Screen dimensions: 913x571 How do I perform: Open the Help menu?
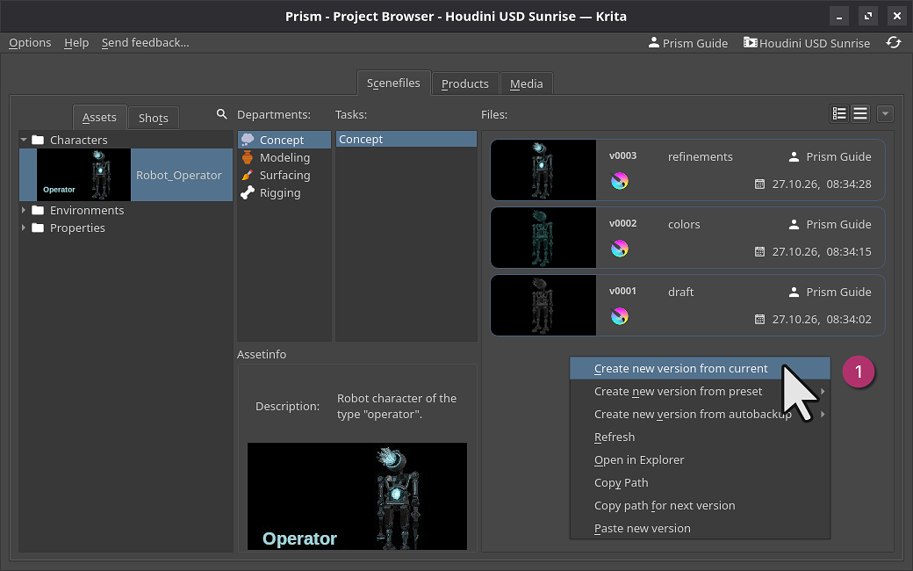(76, 42)
